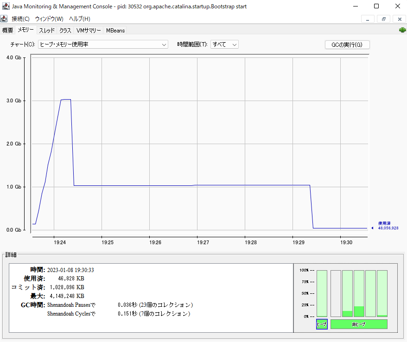407x342 pixels.
Task: Open the ウィンドウ(W) menu
Action: coord(49,19)
